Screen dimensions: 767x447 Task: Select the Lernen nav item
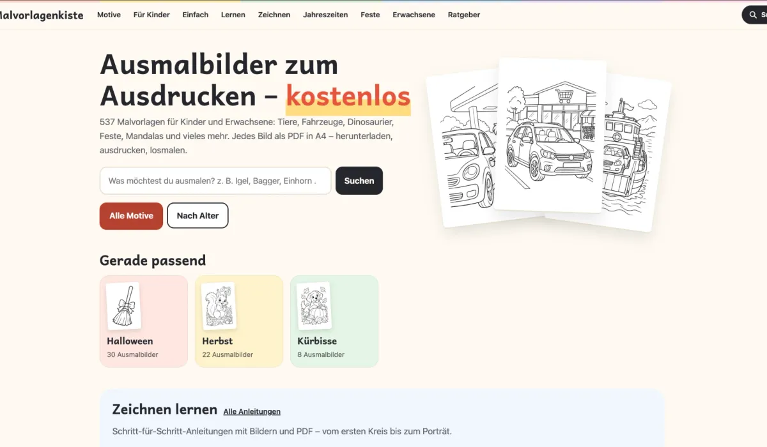pyautogui.click(x=233, y=15)
